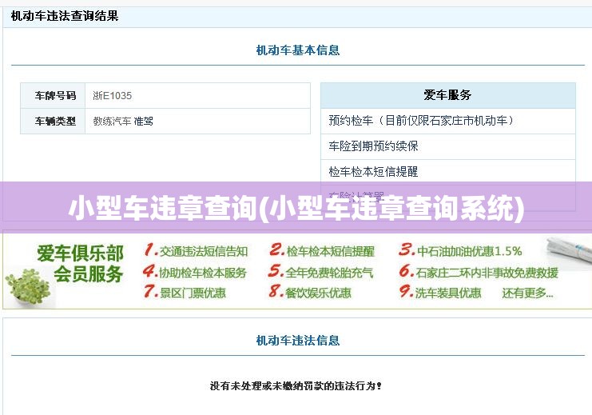The width and height of the screenshot is (592, 415).
Task: Open banner item 8 餐饮娱乐优惠
Action: (310, 293)
